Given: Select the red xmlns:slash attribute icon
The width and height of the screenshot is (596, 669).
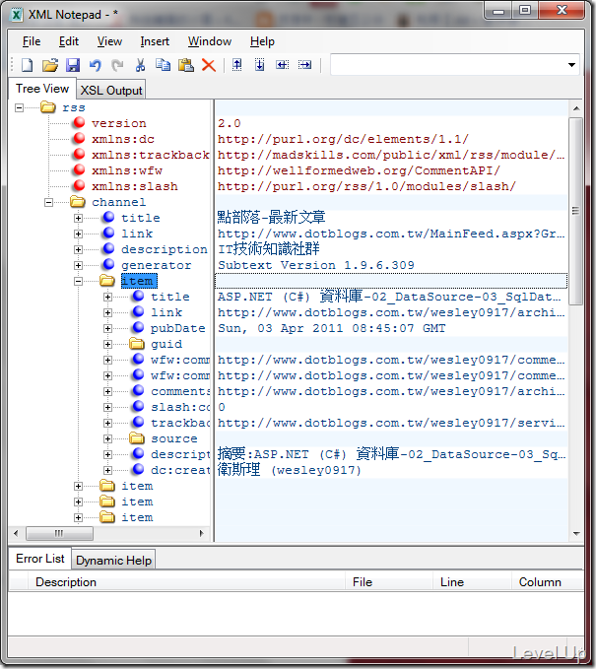Looking at the screenshot, I should coord(79,186).
